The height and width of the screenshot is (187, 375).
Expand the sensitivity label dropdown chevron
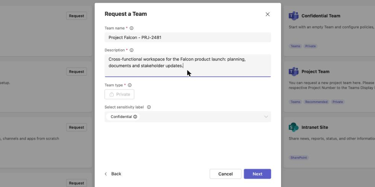tap(266, 117)
